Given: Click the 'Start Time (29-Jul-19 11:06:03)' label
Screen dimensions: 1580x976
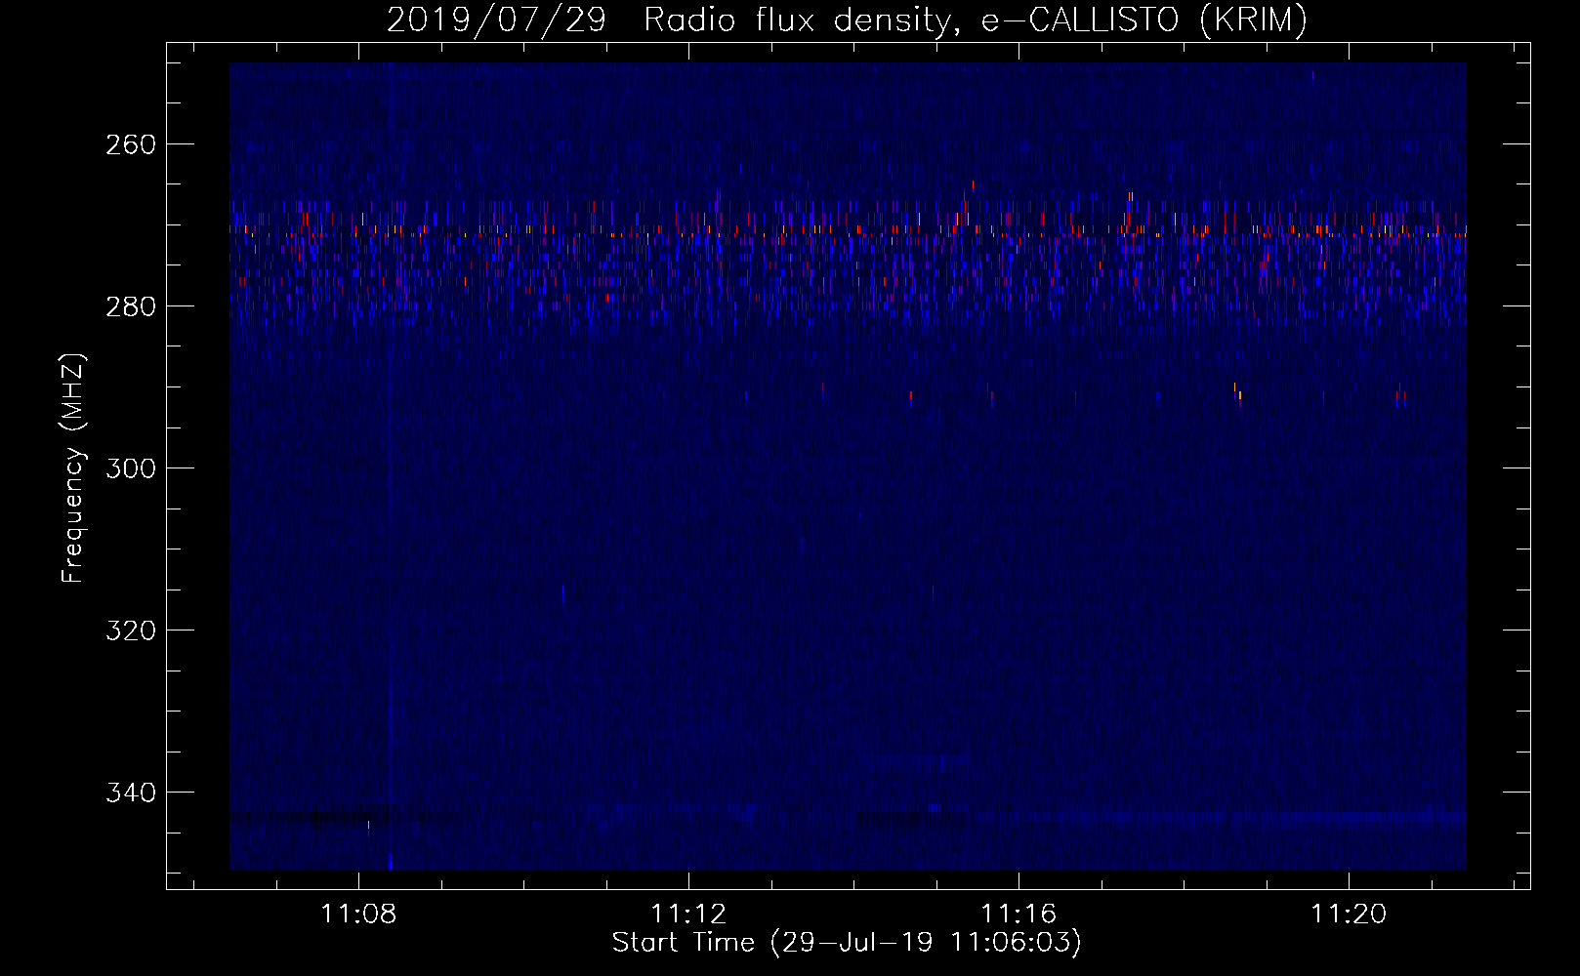Looking at the screenshot, I should (847, 943).
